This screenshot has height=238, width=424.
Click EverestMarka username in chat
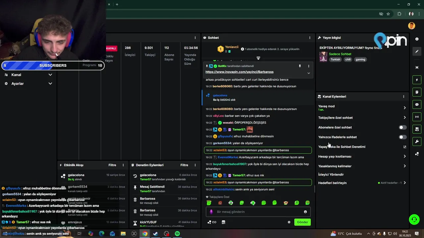pyautogui.click(x=228, y=157)
